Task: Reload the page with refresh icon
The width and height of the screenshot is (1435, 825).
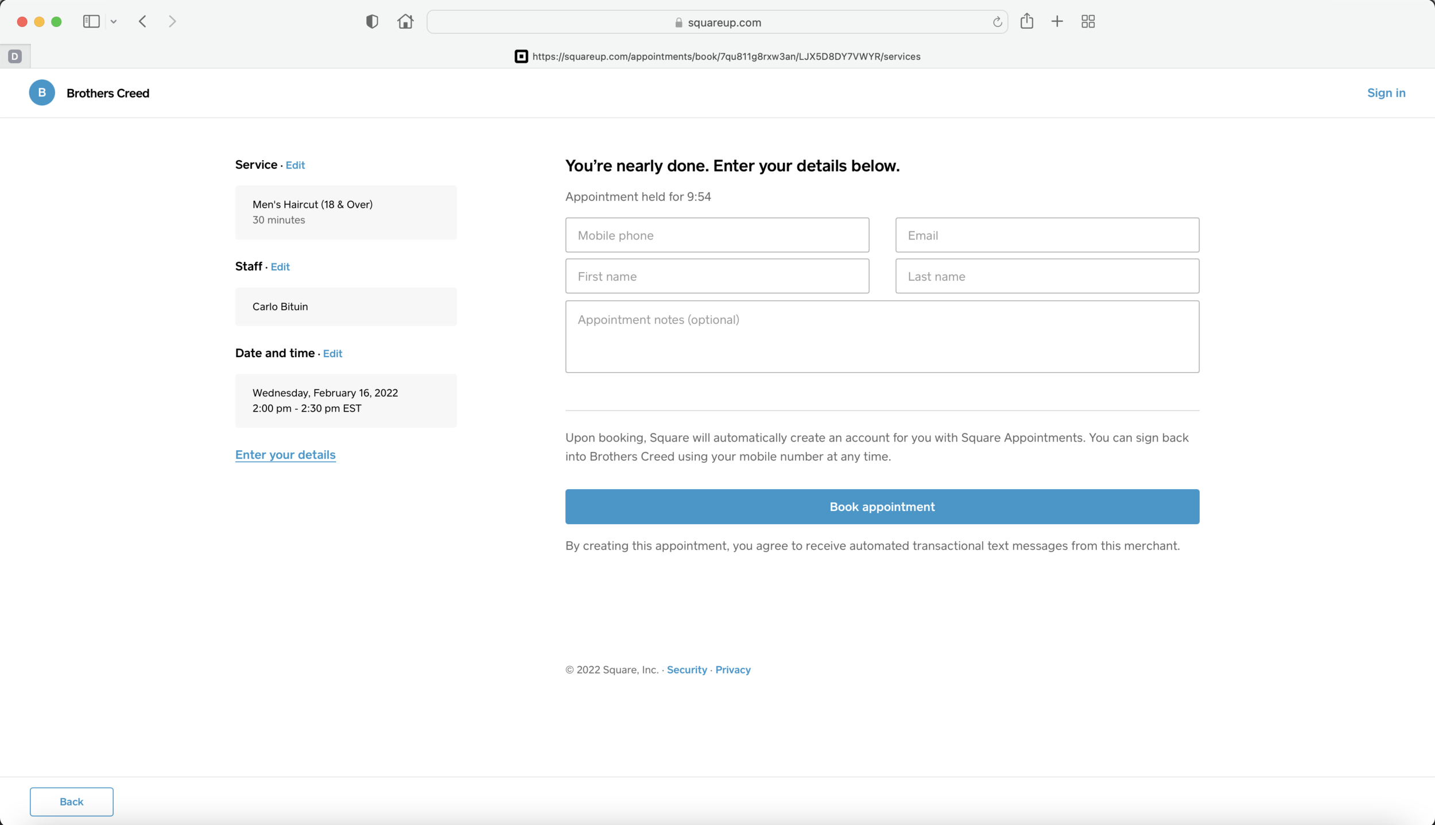Action: pos(997,22)
